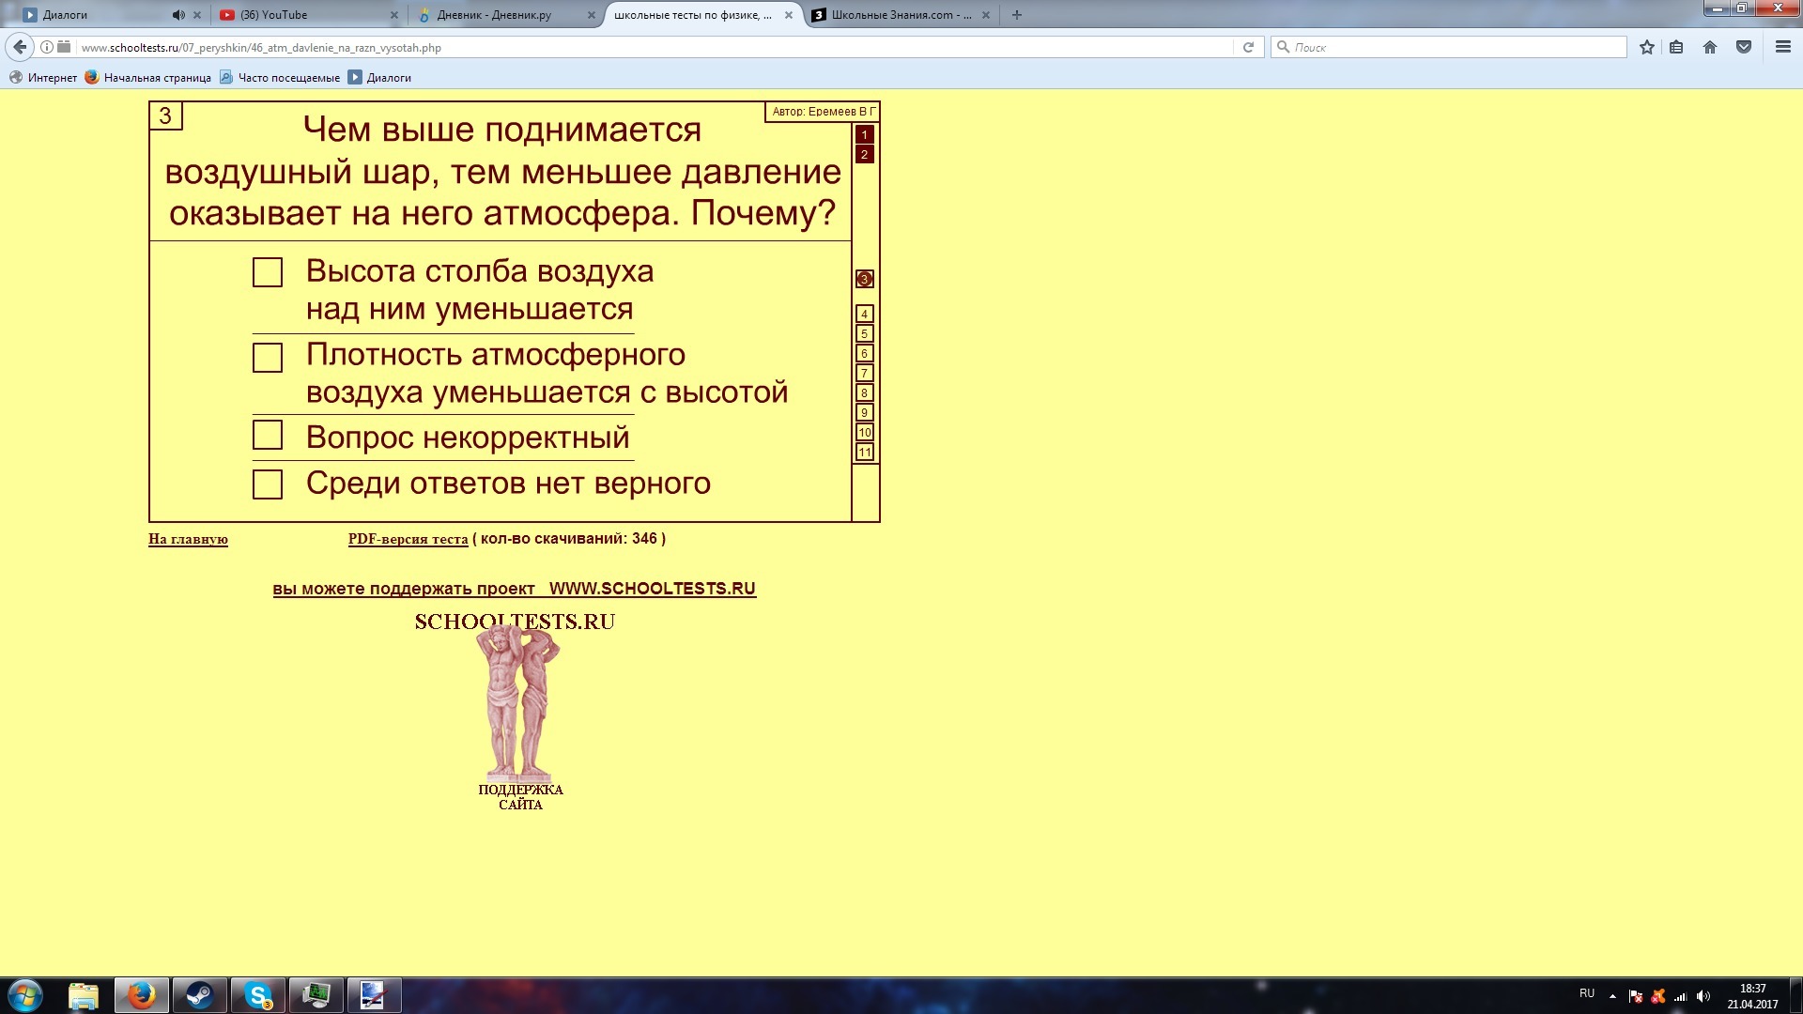Open bookmarks library list icon
This screenshot has height=1014, width=1803.
pyautogui.click(x=1676, y=47)
